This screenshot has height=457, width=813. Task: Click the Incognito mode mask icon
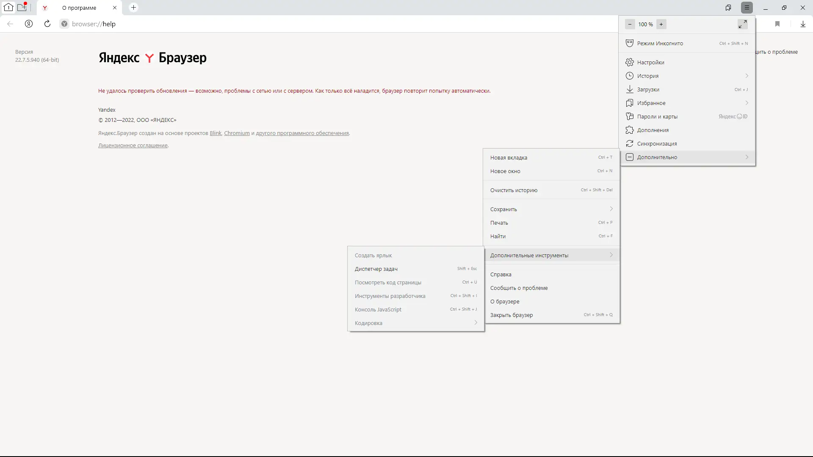click(630, 43)
